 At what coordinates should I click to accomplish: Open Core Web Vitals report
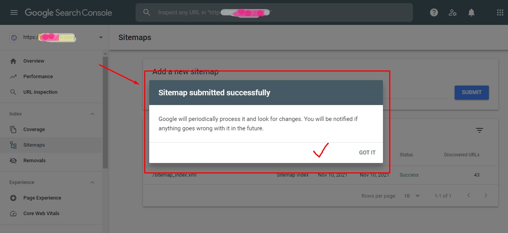41,214
